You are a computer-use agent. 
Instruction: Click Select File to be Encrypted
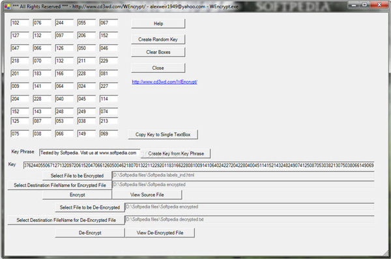(x=77, y=176)
